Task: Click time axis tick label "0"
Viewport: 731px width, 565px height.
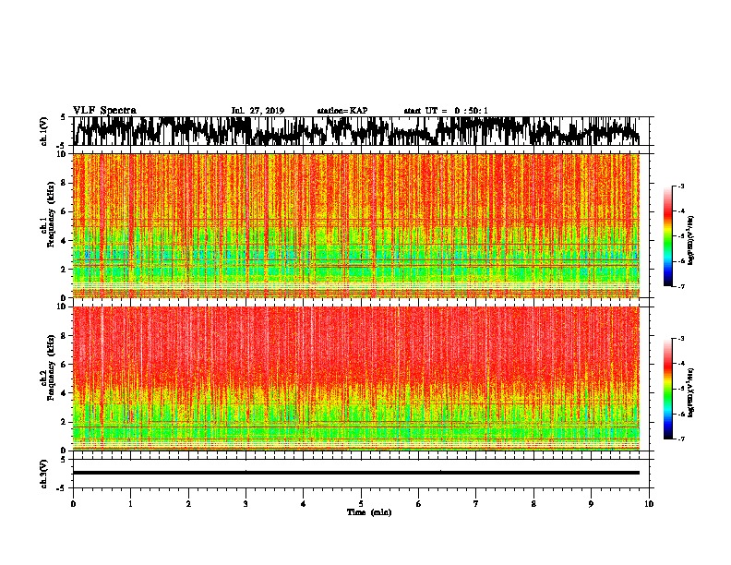Action: [73, 504]
